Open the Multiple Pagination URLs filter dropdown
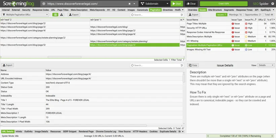Screen dimensions: 276x138 pyautogui.click(x=25, y=15)
